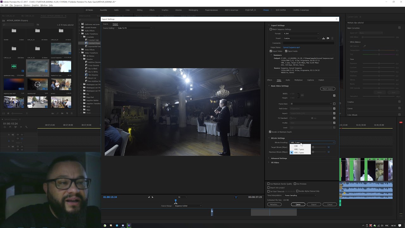Click the Target Bitrate slider handle
This screenshot has width=405, height=228.
point(313,147)
